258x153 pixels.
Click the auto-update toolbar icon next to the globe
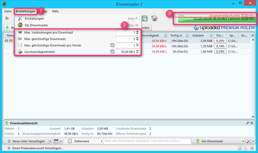(145, 18)
